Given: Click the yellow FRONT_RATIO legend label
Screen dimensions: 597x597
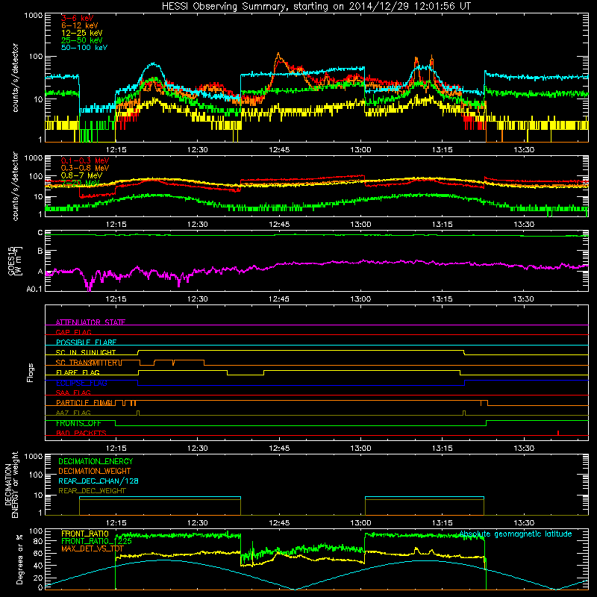Looking at the screenshot, I should coord(85,534).
